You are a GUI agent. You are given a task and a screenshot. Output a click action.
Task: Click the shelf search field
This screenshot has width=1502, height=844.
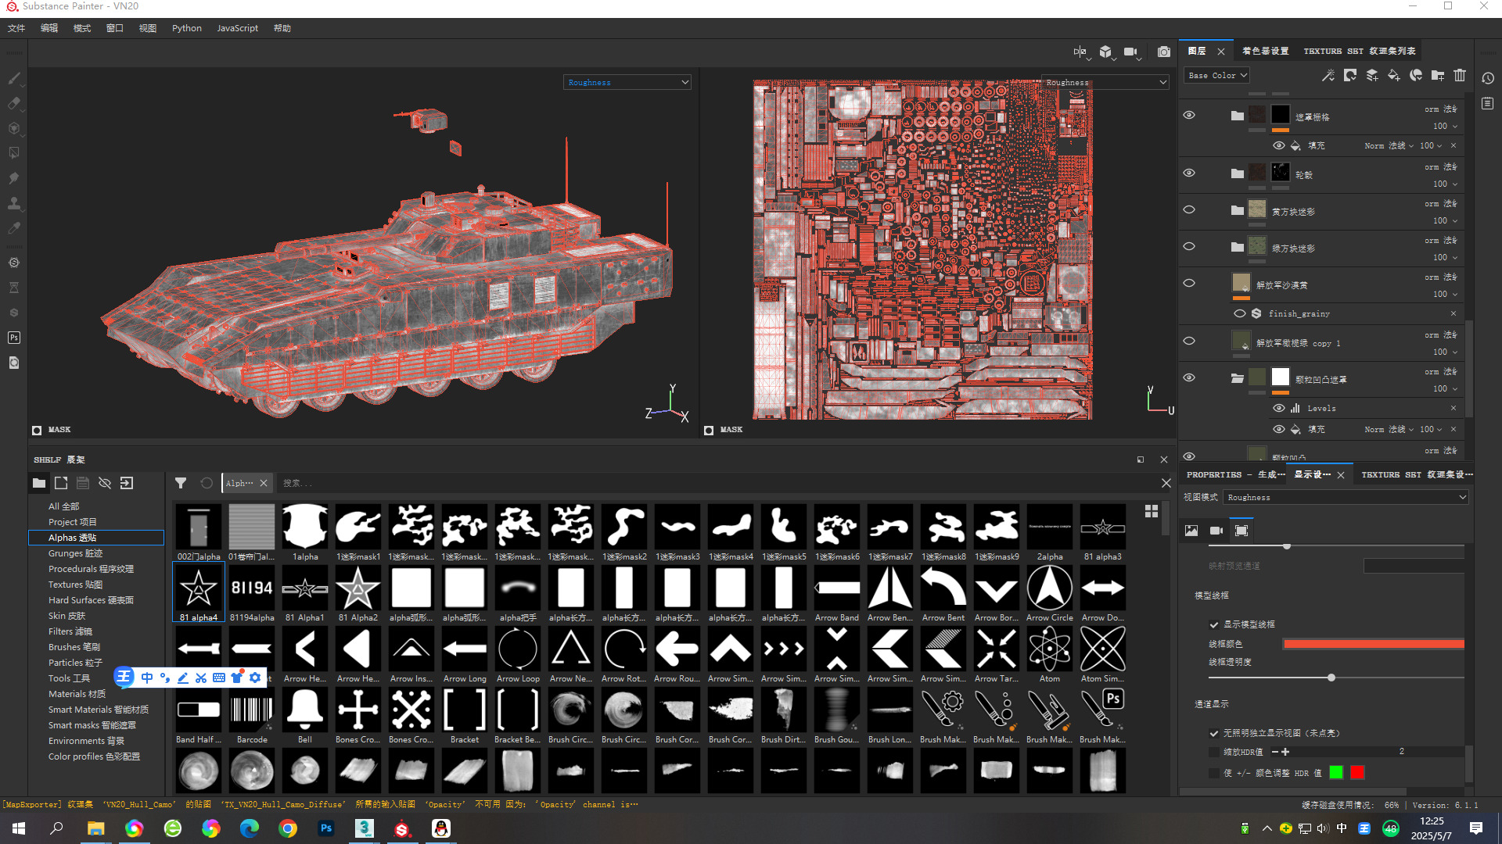[x=716, y=483]
